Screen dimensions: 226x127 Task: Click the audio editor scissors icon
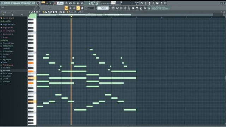pyautogui.click(x=145, y=3)
